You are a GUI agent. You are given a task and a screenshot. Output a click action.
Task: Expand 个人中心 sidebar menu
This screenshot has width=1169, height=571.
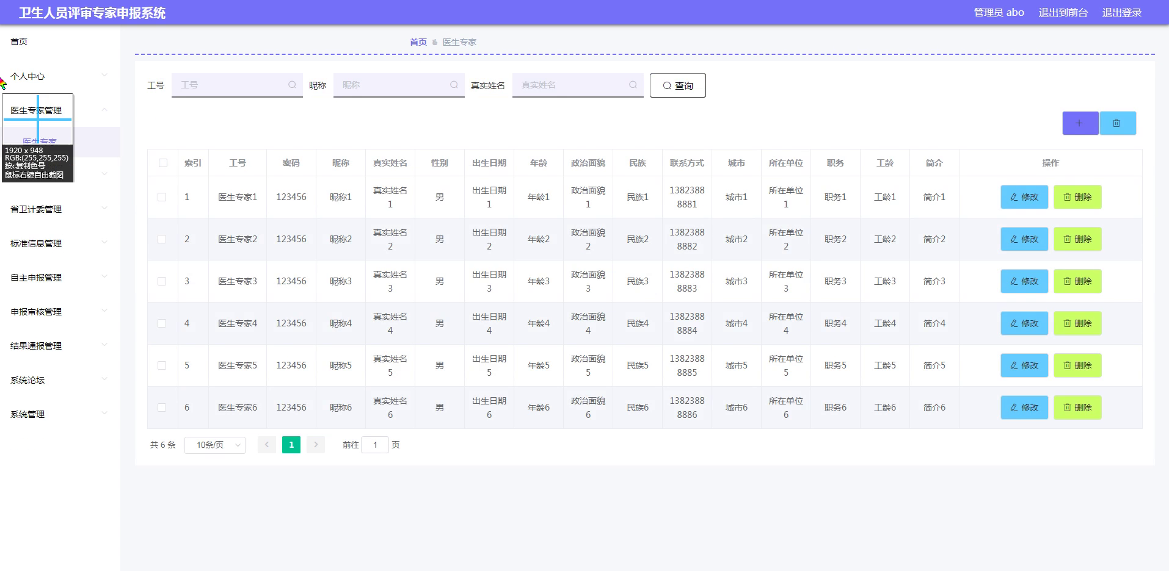coord(60,76)
